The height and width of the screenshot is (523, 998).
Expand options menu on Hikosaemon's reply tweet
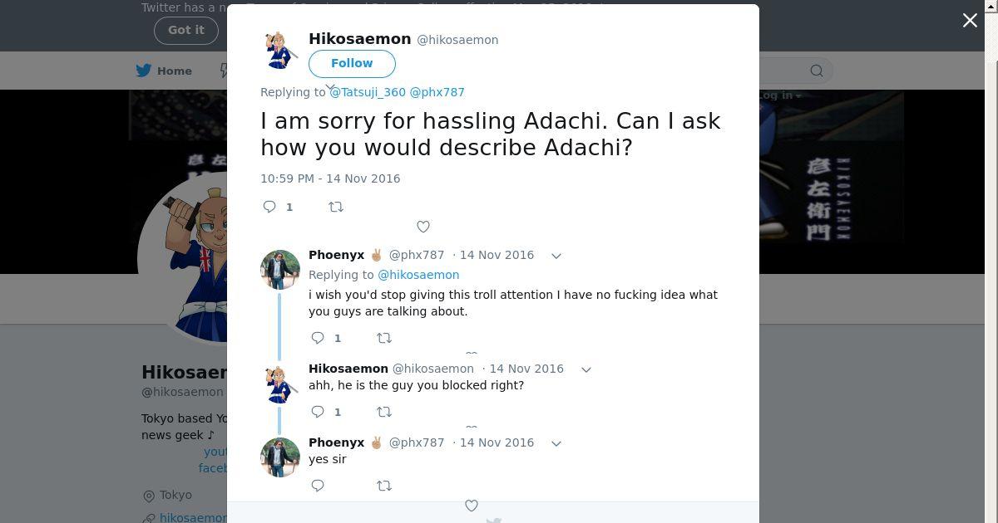tap(586, 369)
